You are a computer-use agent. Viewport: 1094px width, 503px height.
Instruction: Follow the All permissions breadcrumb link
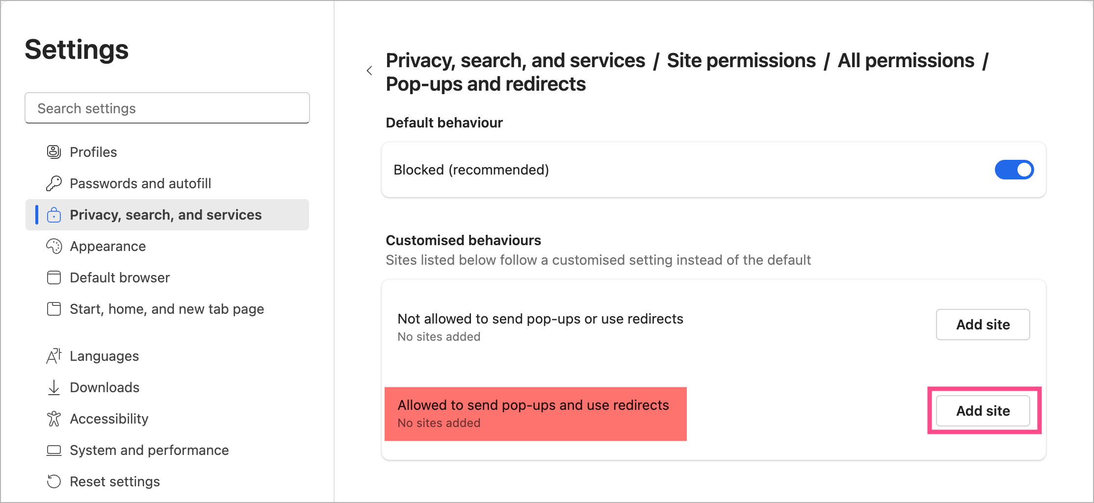[x=906, y=60]
